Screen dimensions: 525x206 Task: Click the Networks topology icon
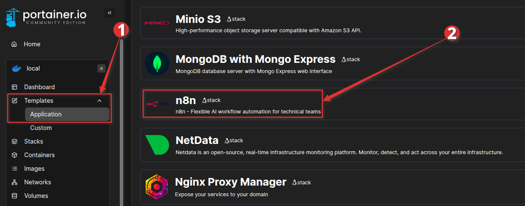pos(14,182)
